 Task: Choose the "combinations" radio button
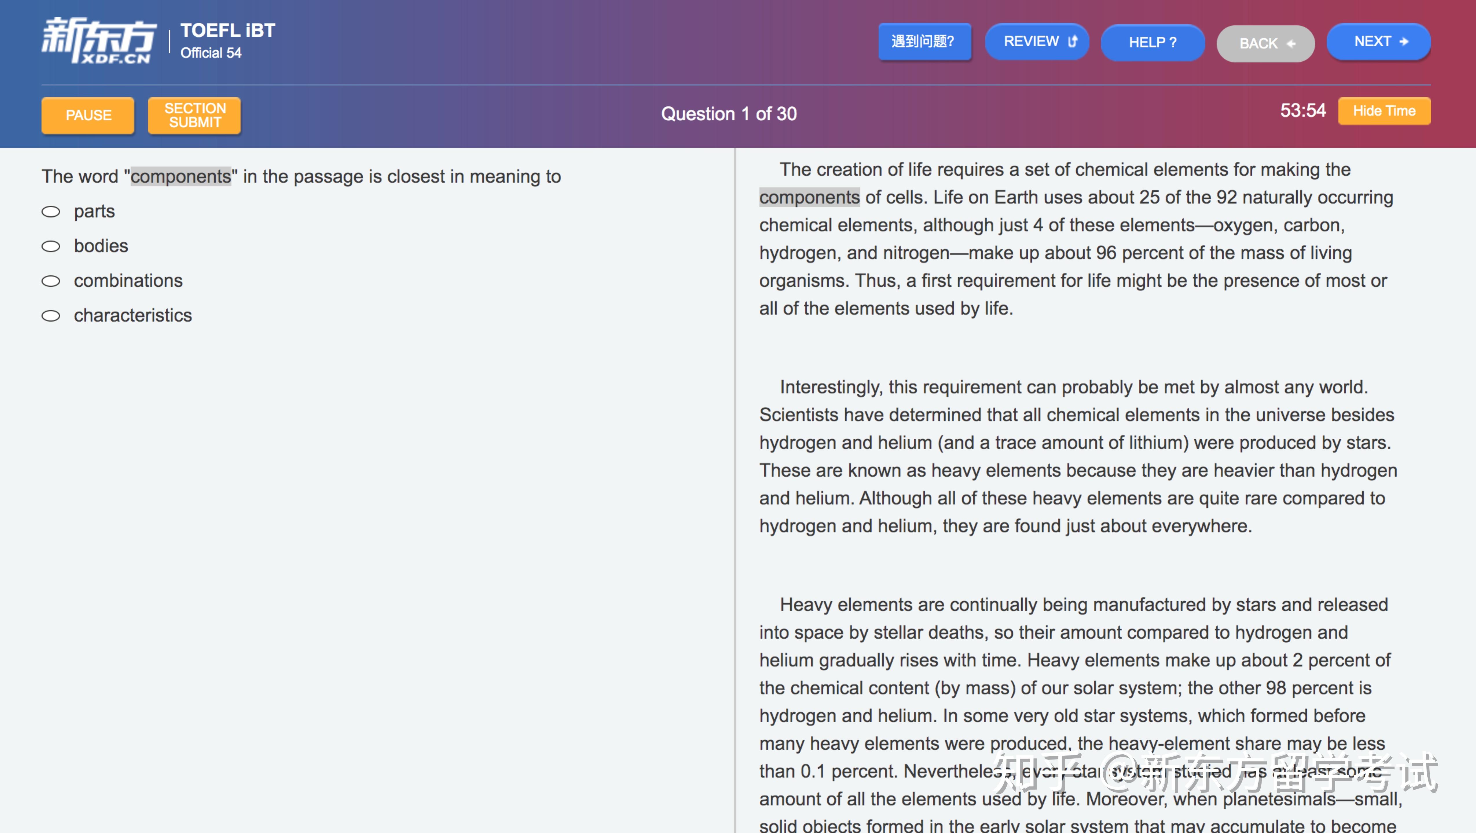(51, 281)
